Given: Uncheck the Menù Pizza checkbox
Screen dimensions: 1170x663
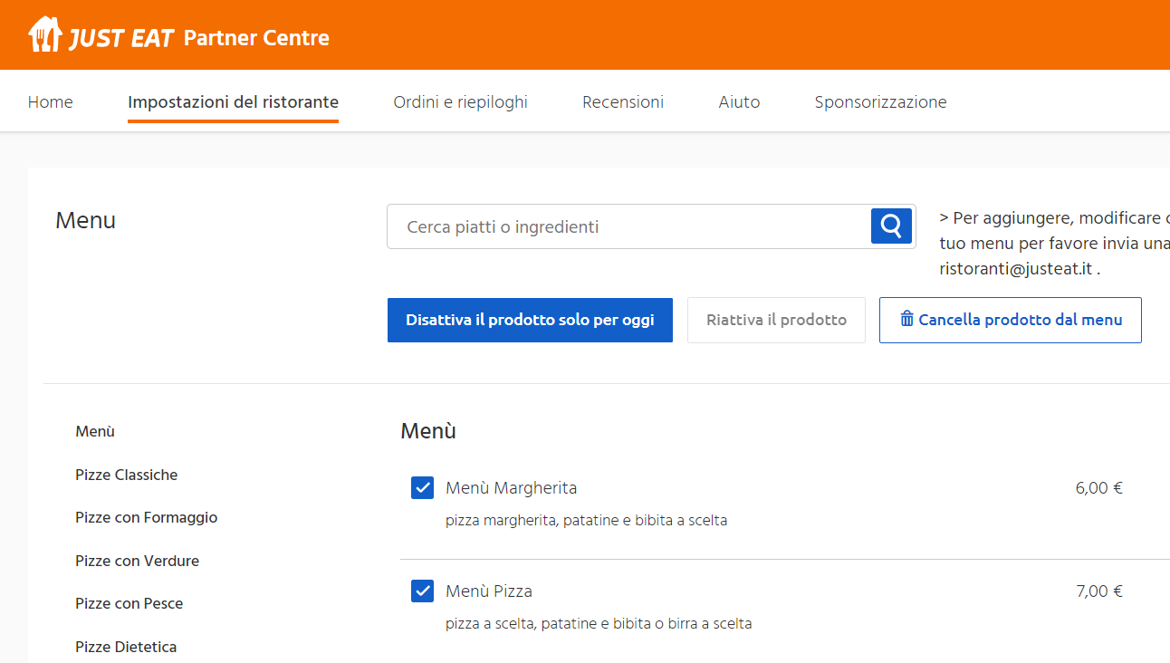Looking at the screenshot, I should coord(422,591).
